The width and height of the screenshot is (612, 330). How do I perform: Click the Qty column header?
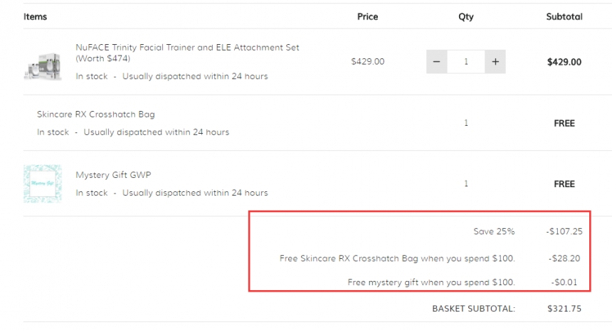465,16
